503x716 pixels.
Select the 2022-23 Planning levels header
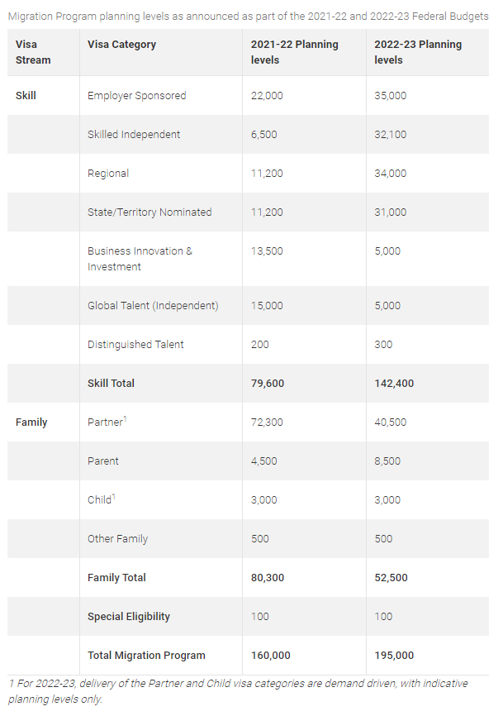coord(418,52)
